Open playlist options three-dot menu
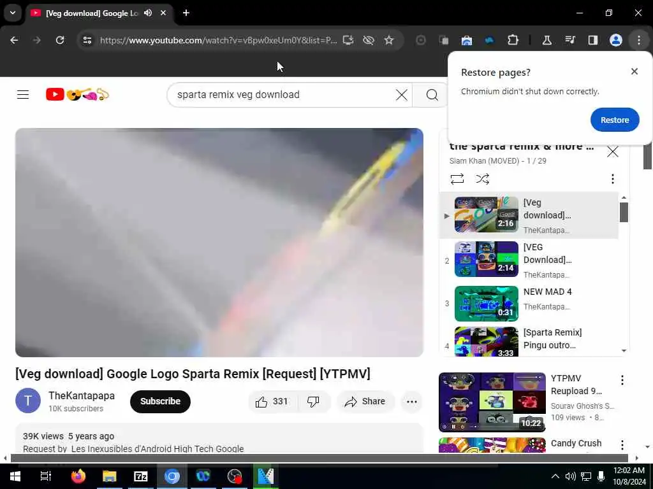 click(x=613, y=179)
